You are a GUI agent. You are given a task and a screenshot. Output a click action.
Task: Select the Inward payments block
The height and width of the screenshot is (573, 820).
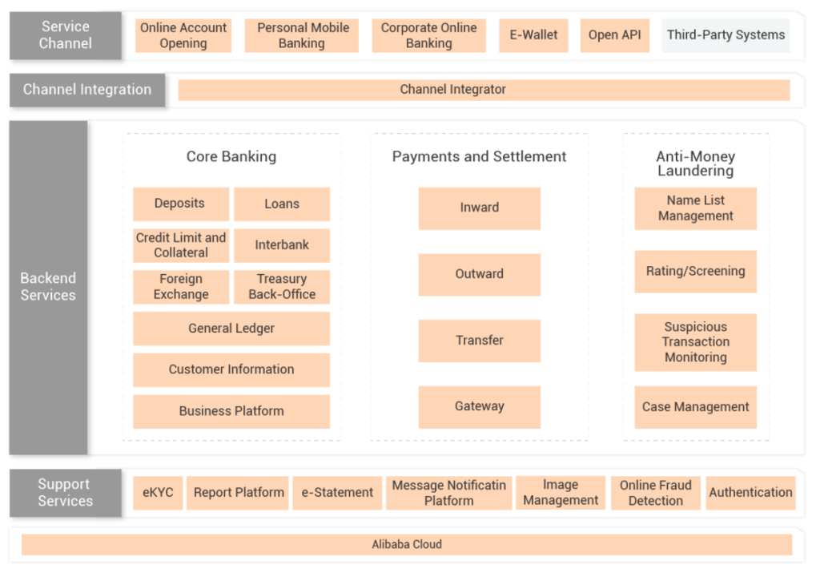point(479,208)
